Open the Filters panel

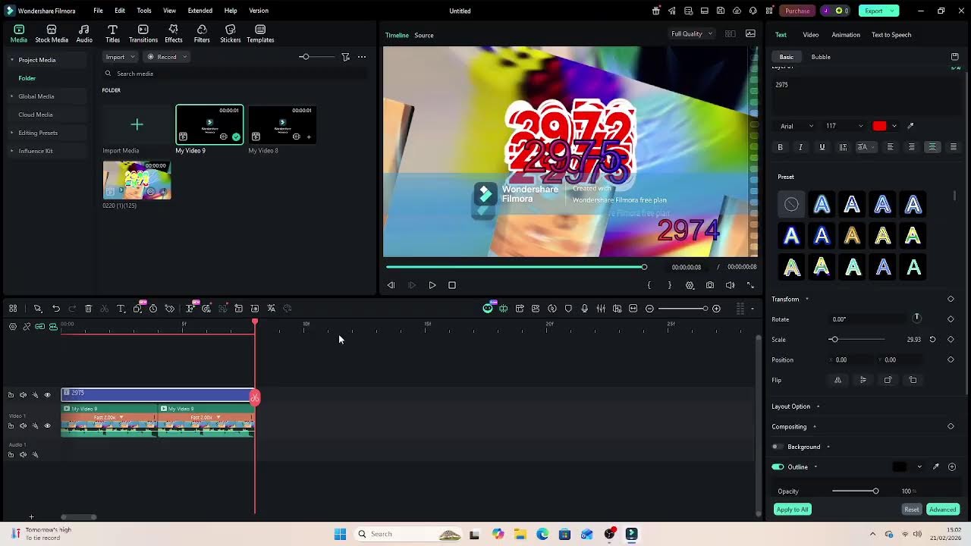(x=202, y=33)
